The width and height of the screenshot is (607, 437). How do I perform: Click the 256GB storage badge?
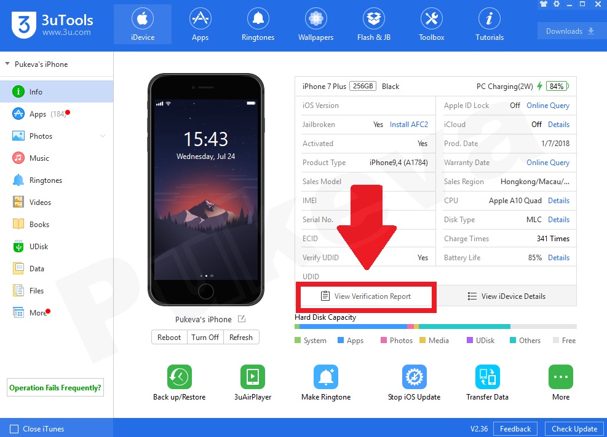point(363,86)
